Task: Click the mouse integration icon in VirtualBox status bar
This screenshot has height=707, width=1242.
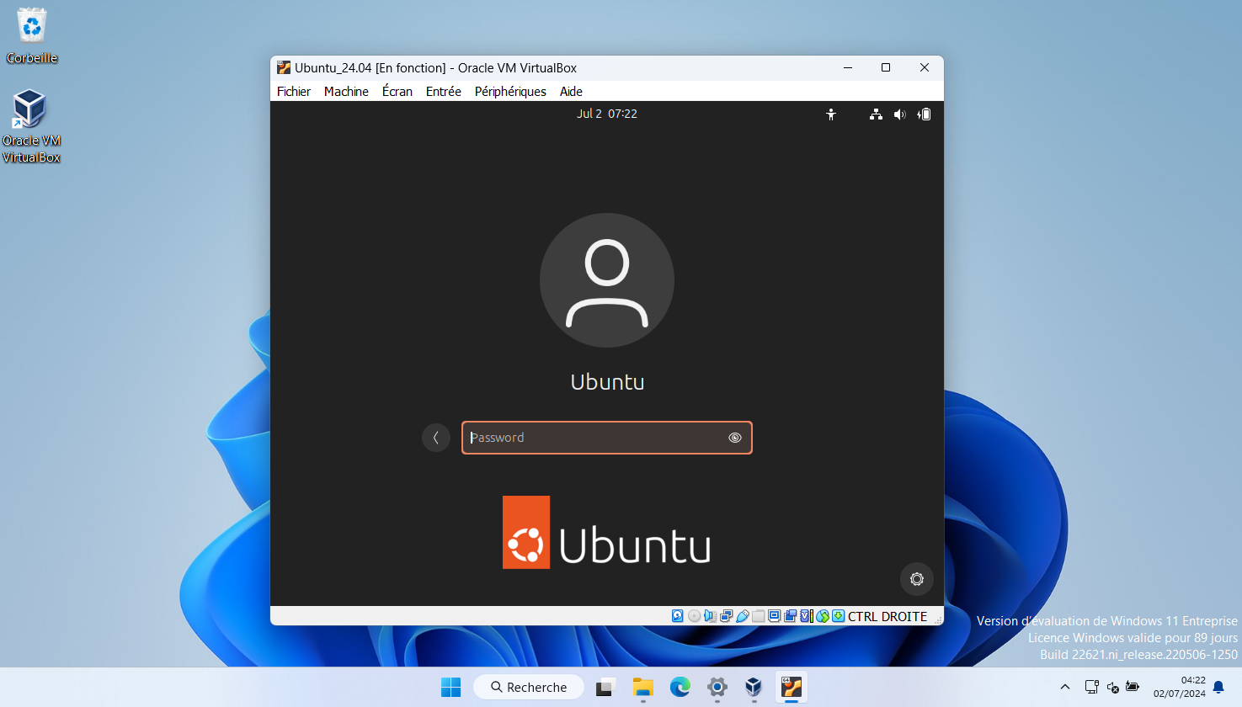Action: (x=823, y=616)
